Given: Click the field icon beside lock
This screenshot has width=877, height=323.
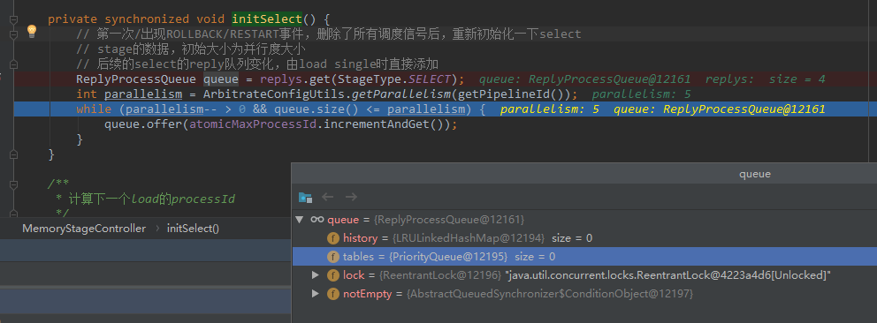Looking at the screenshot, I should click(333, 275).
